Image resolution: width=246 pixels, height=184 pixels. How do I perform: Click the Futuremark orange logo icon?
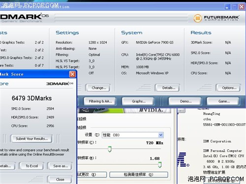coord(197,18)
